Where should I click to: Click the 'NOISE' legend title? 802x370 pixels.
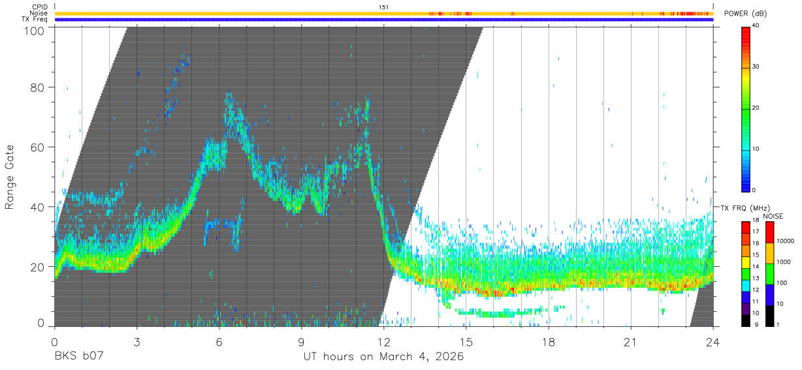pos(773,216)
